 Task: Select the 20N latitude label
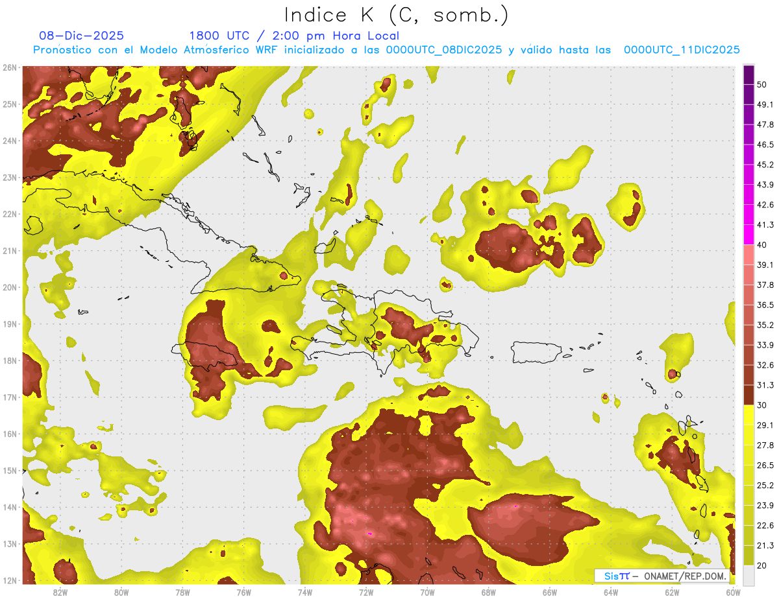click(x=9, y=287)
